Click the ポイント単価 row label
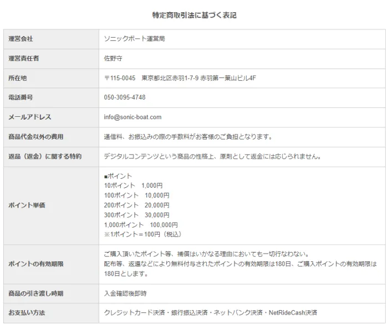Viewport: 388px width, 335px height. (x=27, y=205)
